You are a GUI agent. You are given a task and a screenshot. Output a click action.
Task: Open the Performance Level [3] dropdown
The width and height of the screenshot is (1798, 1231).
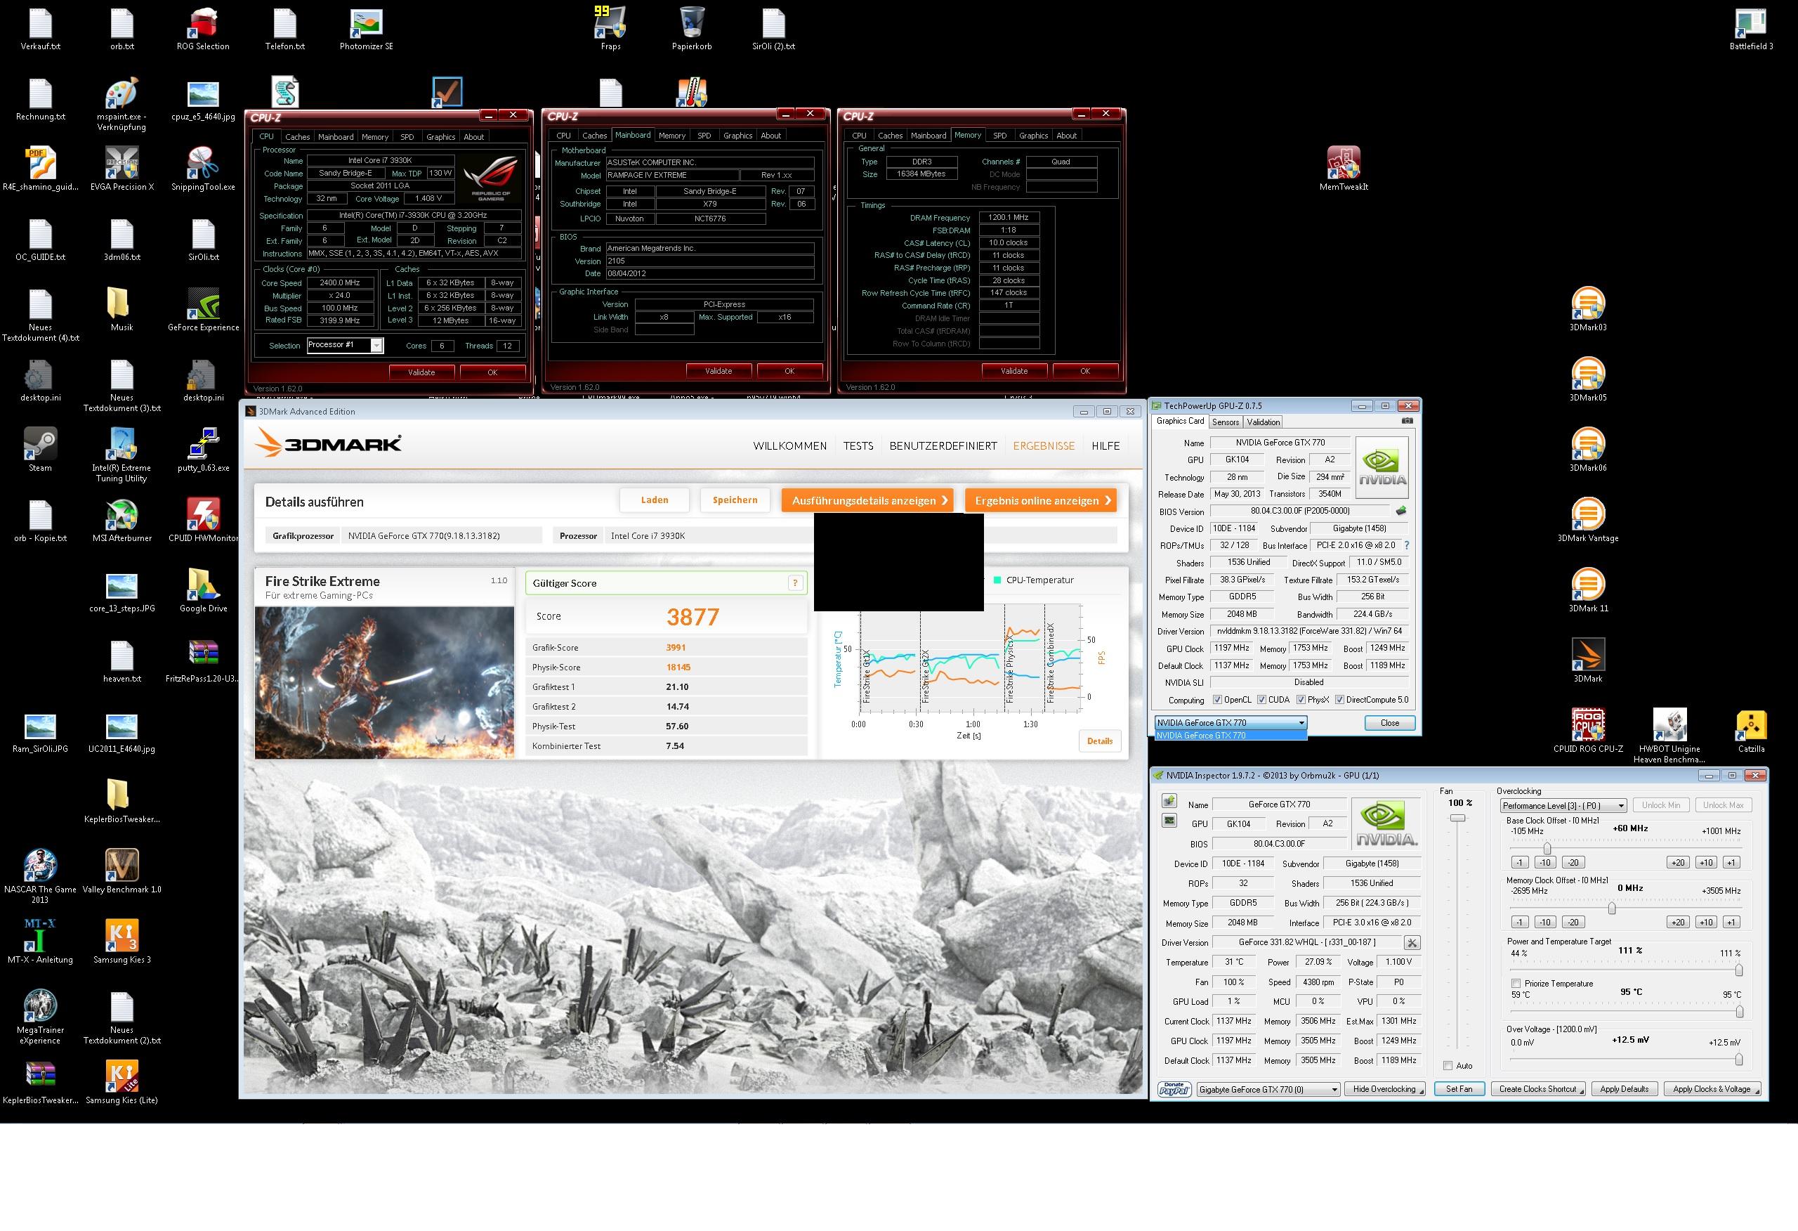[1563, 805]
